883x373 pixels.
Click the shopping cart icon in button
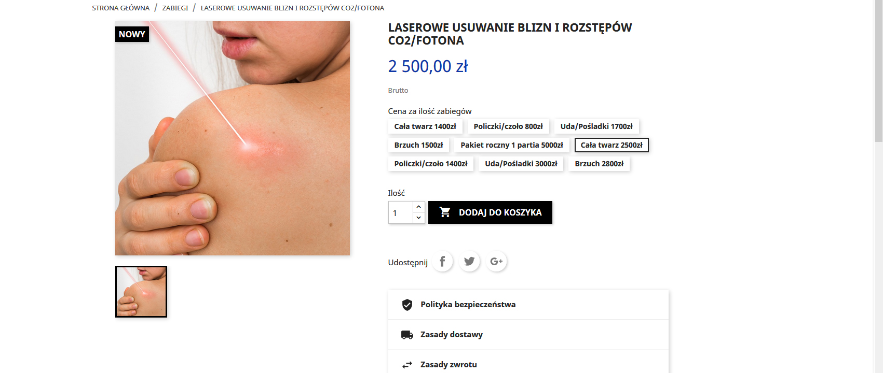tap(445, 212)
